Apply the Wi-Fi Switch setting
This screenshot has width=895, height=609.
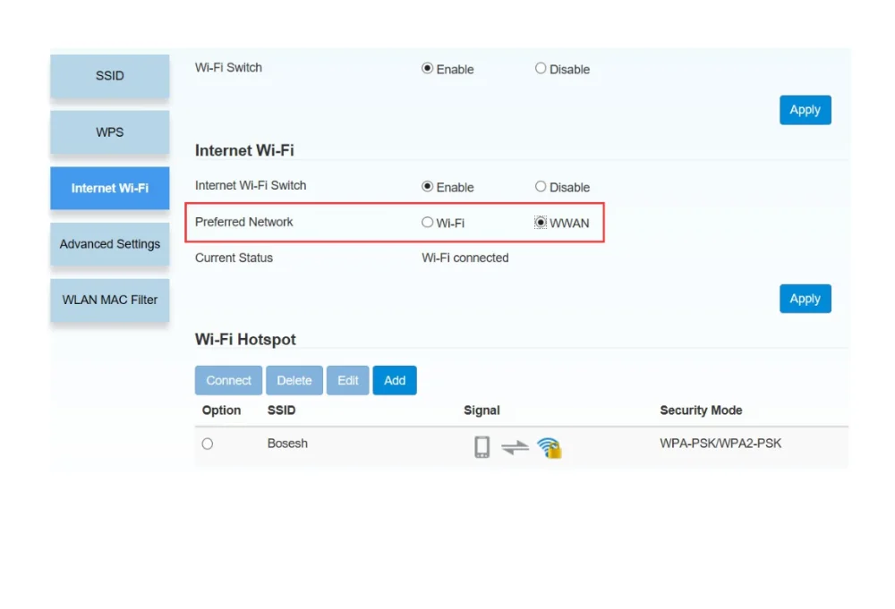point(805,109)
